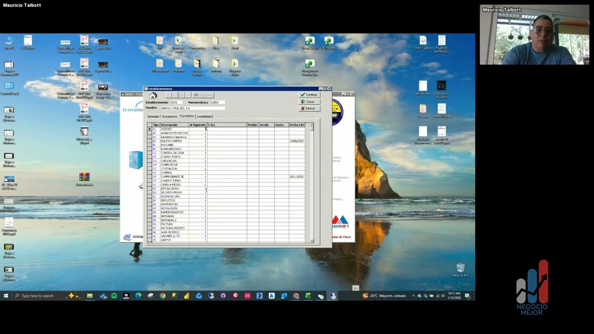Open File Explorer from the taskbar
594x334 pixels.
[90, 295]
